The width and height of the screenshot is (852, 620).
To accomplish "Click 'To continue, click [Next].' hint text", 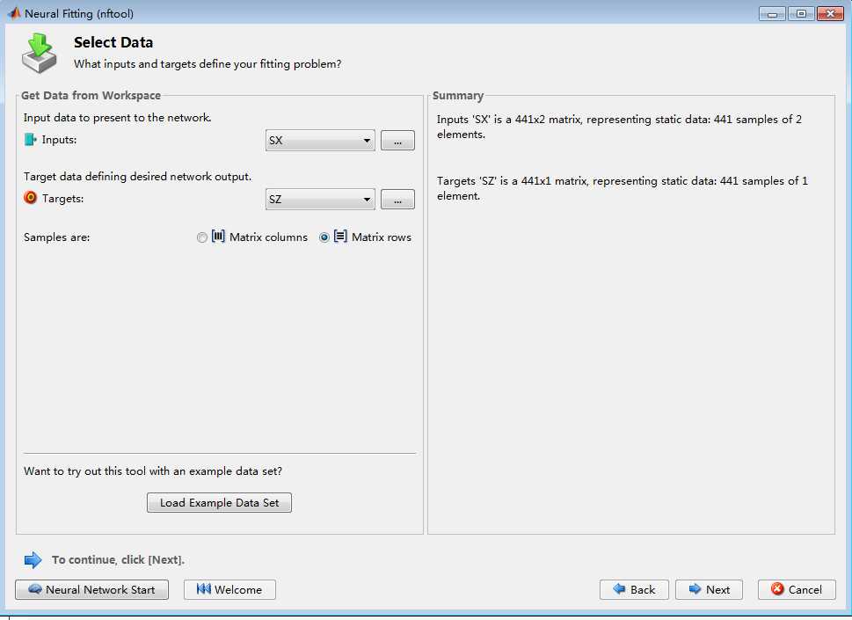I will tap(118, 559).
